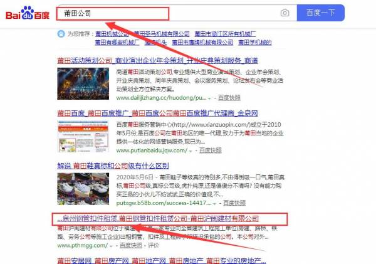This screenshot has height=264, width=376.
Task: Open the www.pthmgg.com URL link
Action: pos(78,247)
